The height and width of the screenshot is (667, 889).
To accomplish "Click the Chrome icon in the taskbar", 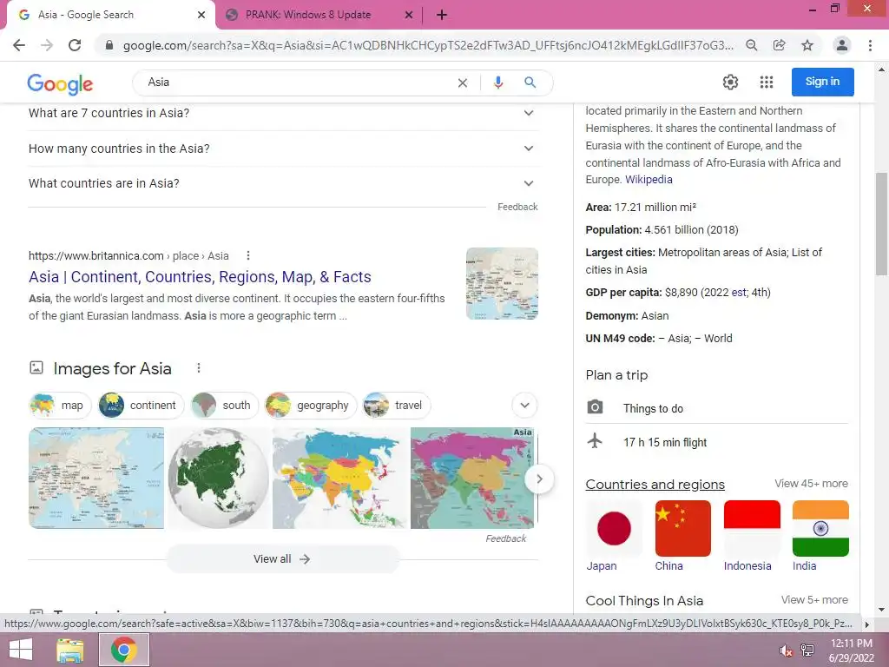I will click(123, 650).
